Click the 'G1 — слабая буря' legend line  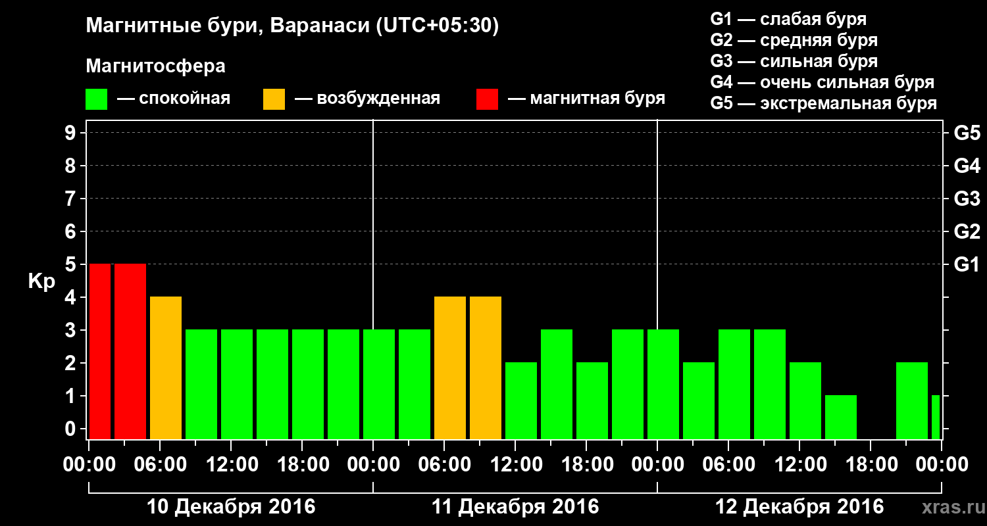[788, 18]
